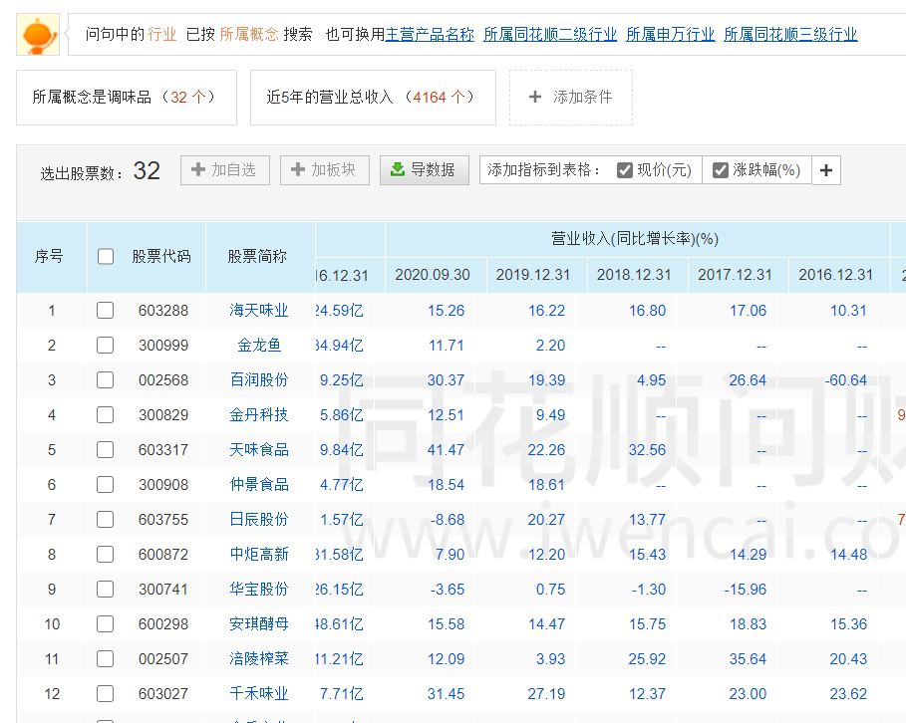Check the box for 300908 row
The image size is (906, 723).
[106, 485]
